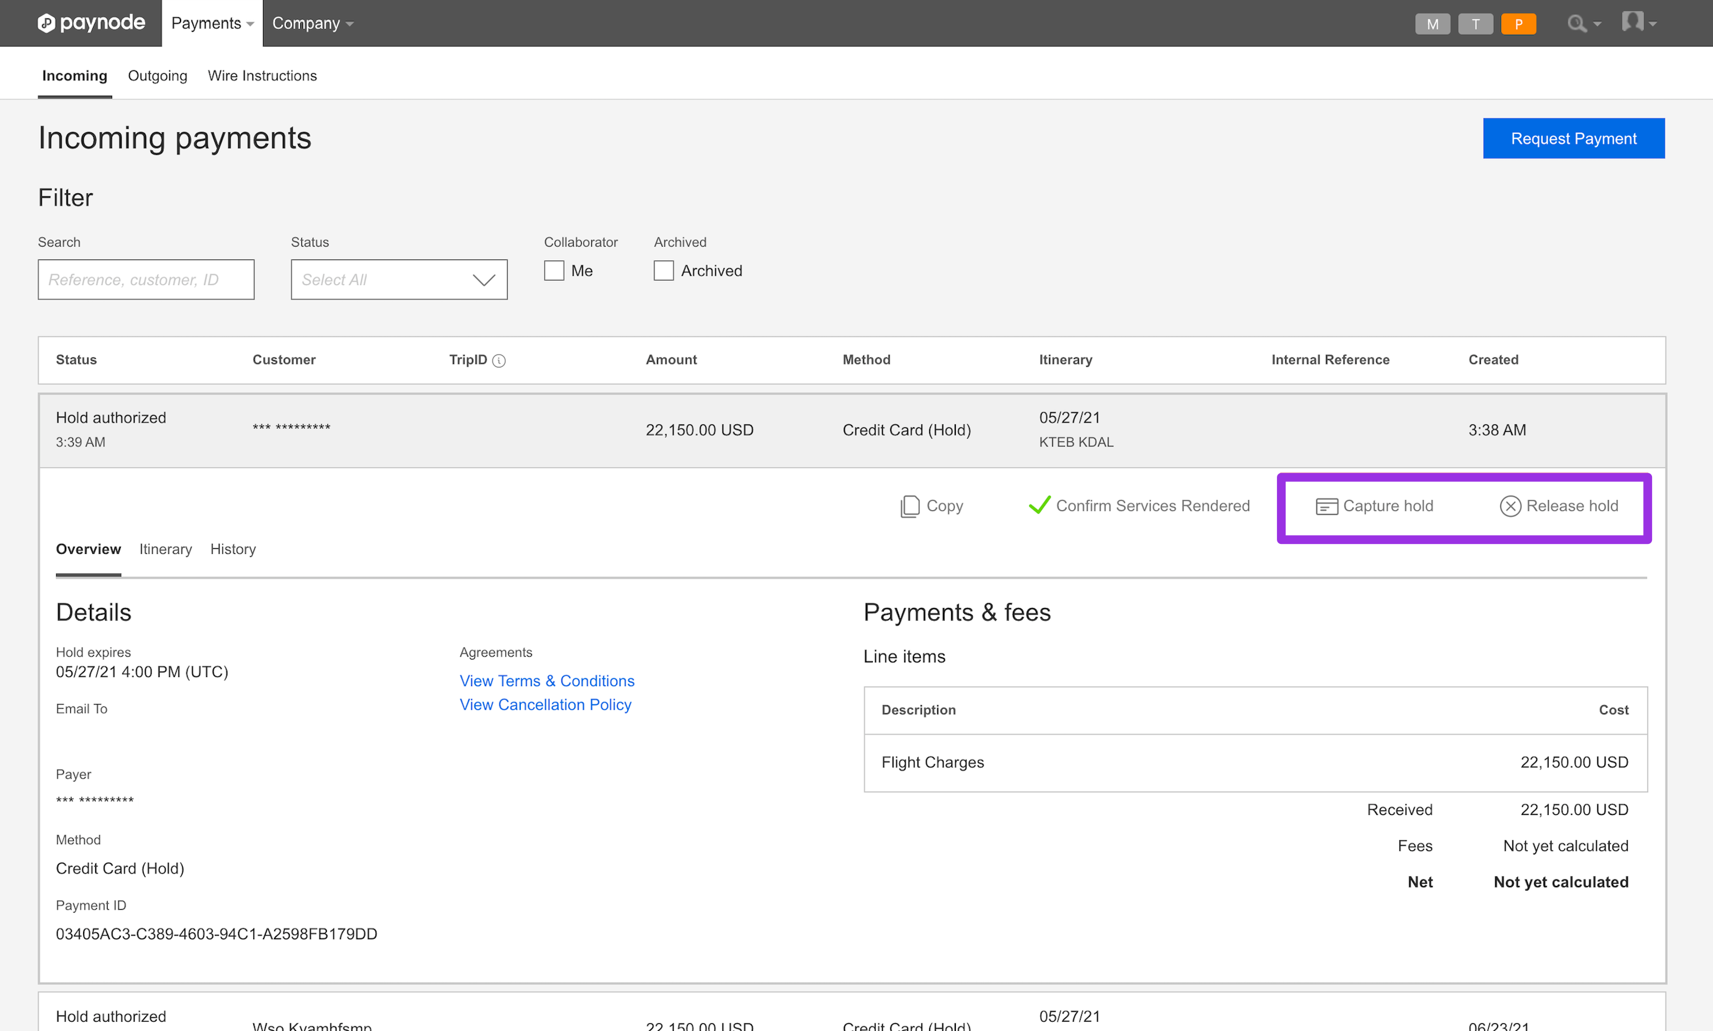Click the Copy document icon
The width and height of the screenshot is (1713, 1031).
(910, 506)
